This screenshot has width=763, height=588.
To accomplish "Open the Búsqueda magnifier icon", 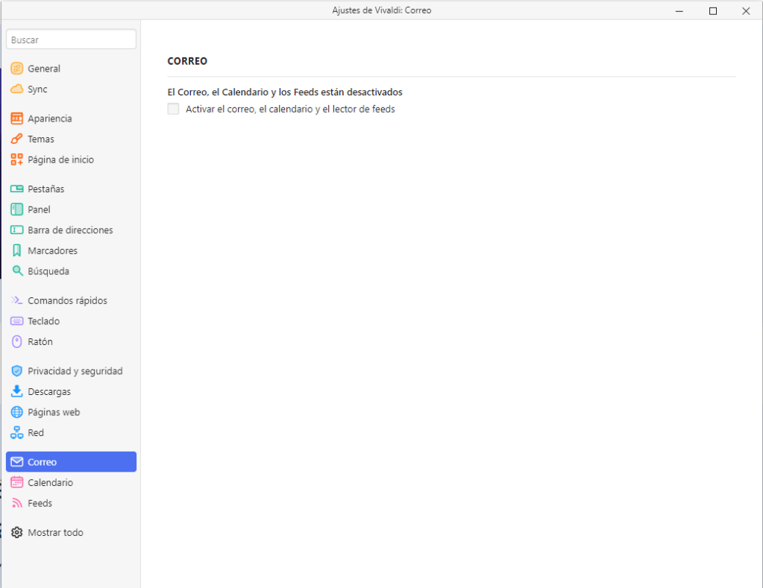I will pyautogui.click(x=16, y=271).
